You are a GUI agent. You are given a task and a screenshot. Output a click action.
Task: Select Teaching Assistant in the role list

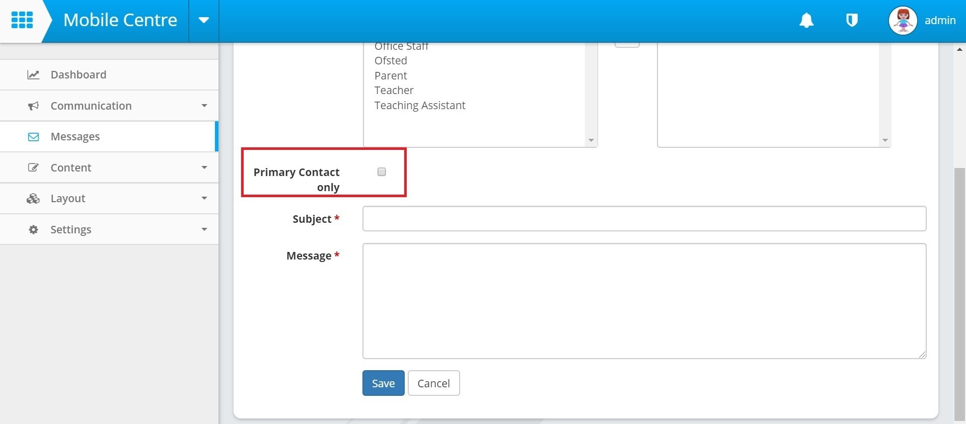pos(420,106)
